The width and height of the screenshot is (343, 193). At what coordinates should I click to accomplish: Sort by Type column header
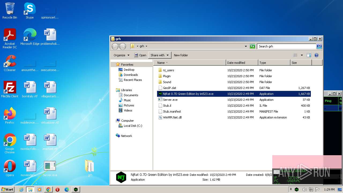click(x=274, y=63)
